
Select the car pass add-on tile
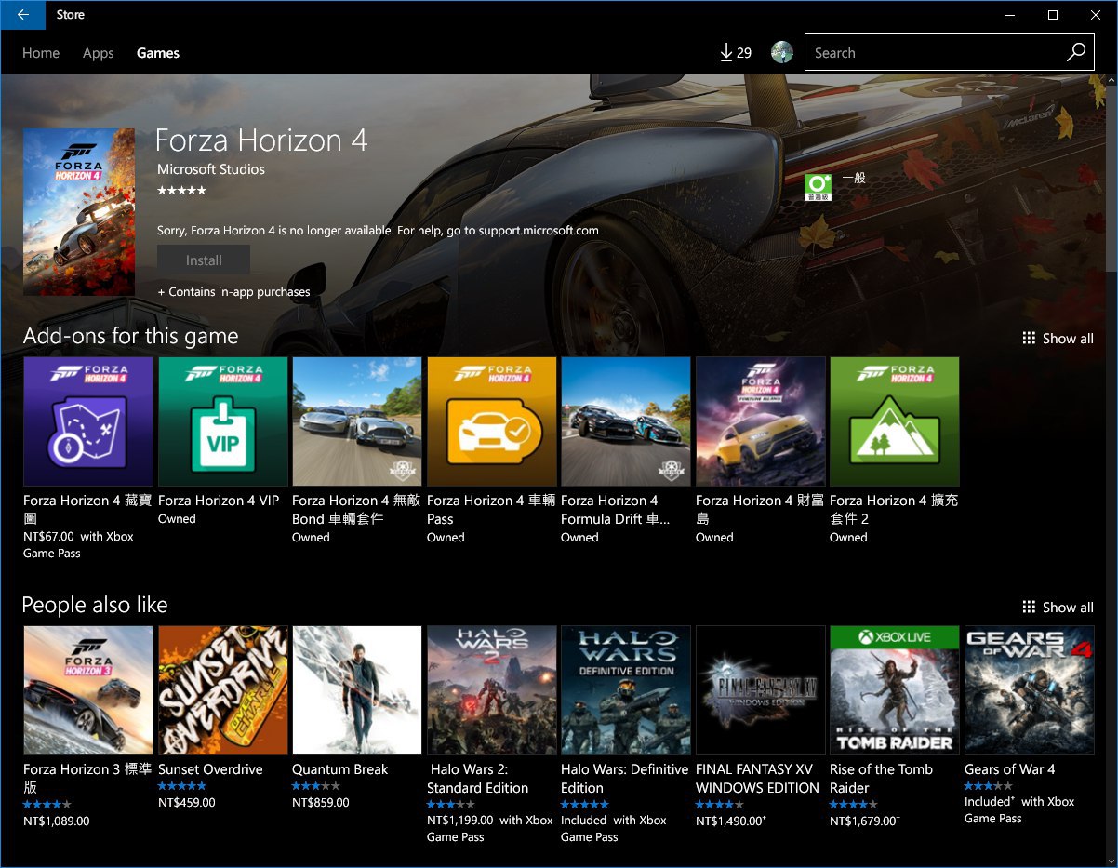coord(491,421)
